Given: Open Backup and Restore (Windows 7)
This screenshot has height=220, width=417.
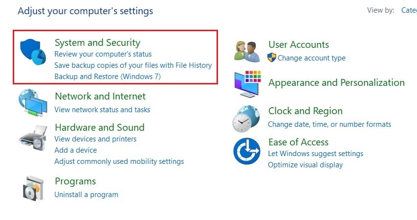Looking at the screenshot, I should click(108, 77).
